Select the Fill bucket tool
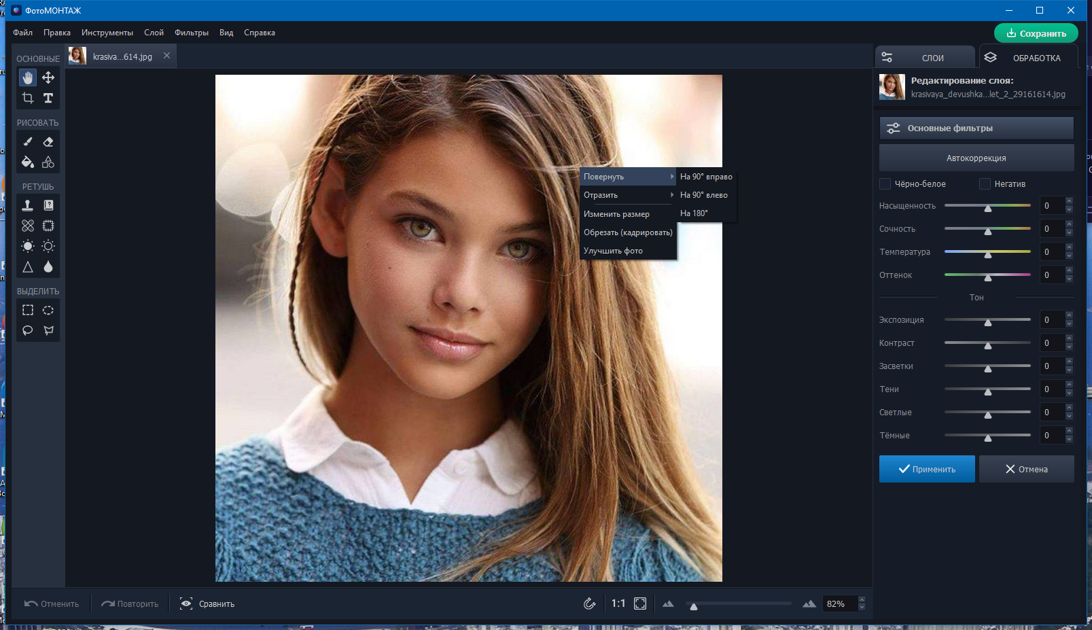Screen dimensions: 1092x630 28,162
